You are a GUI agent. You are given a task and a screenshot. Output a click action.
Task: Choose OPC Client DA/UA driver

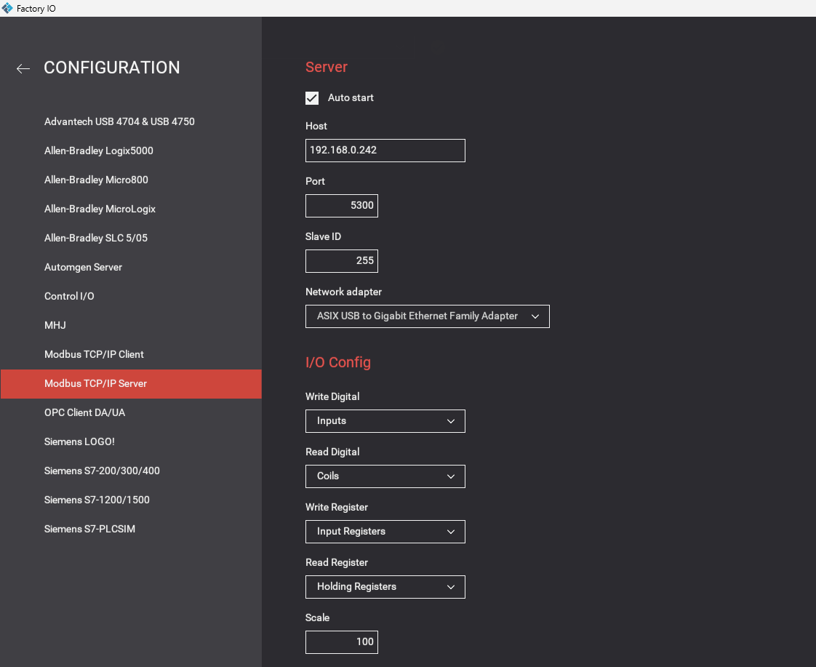click(85, 412)
